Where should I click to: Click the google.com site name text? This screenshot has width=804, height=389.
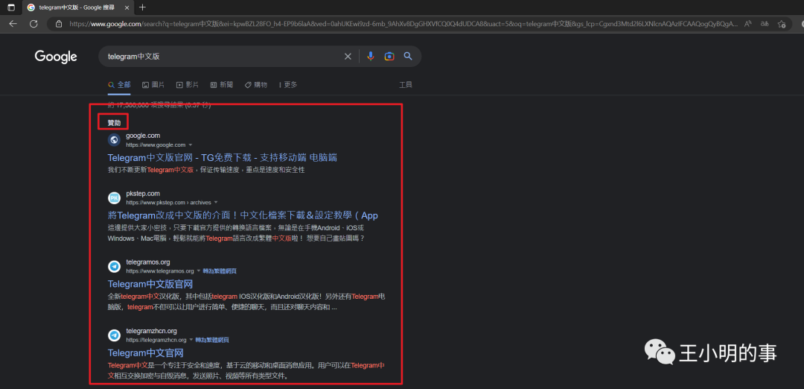pos(143,136)
